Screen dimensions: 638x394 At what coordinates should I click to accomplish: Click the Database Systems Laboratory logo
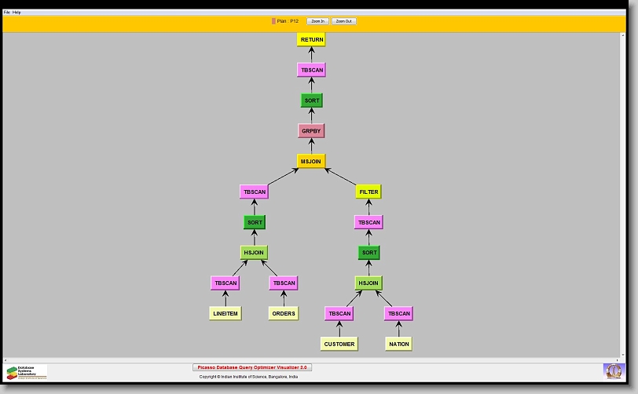[x=26, y=371]
